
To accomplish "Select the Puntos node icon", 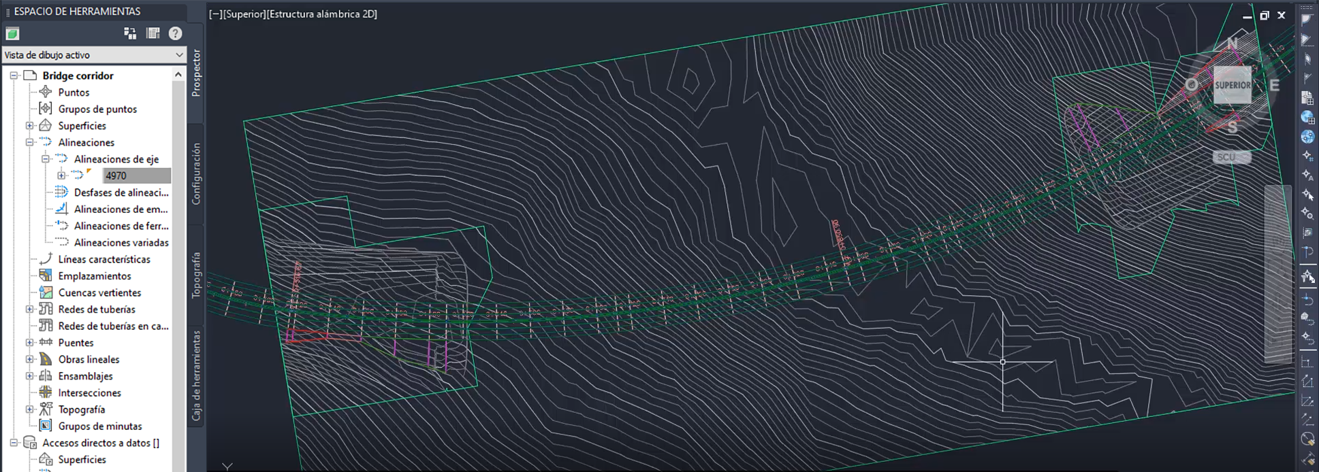I will coord(46,92).
